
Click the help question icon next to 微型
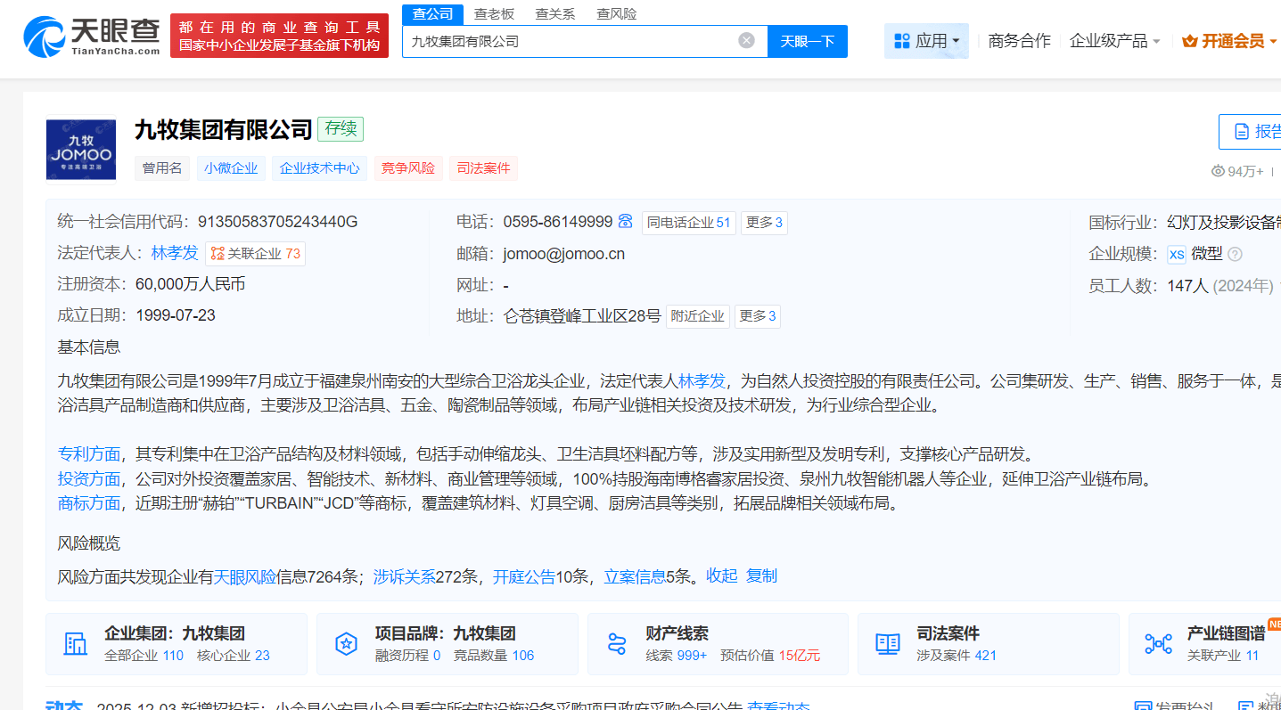click(x=1235, y=254)
